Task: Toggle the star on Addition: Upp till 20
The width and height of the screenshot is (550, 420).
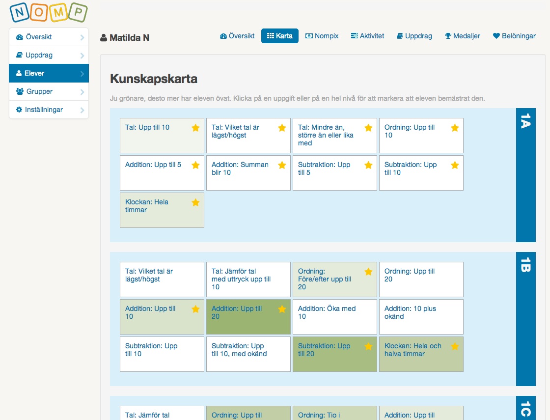Action: [x=282, y=309]
